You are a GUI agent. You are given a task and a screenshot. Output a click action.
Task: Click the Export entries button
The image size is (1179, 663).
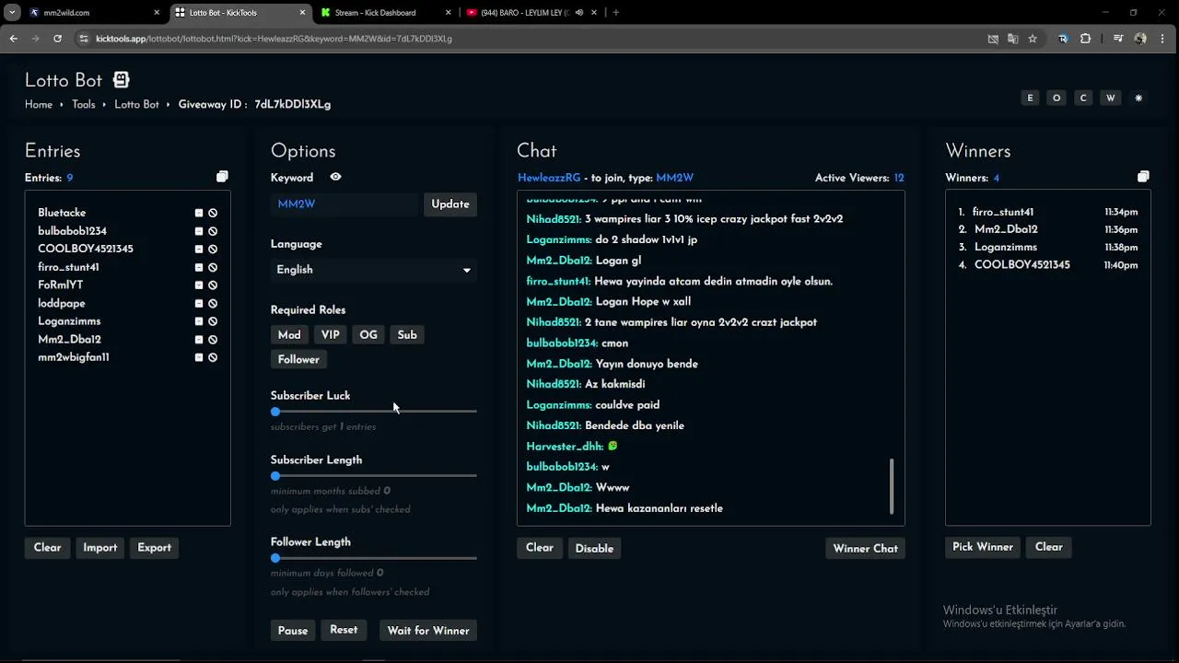tap(154, 547)
